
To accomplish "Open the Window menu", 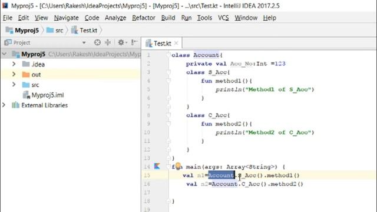I will pos(246,18).
